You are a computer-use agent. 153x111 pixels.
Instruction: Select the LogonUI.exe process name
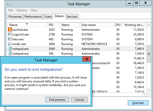[21, 34]
